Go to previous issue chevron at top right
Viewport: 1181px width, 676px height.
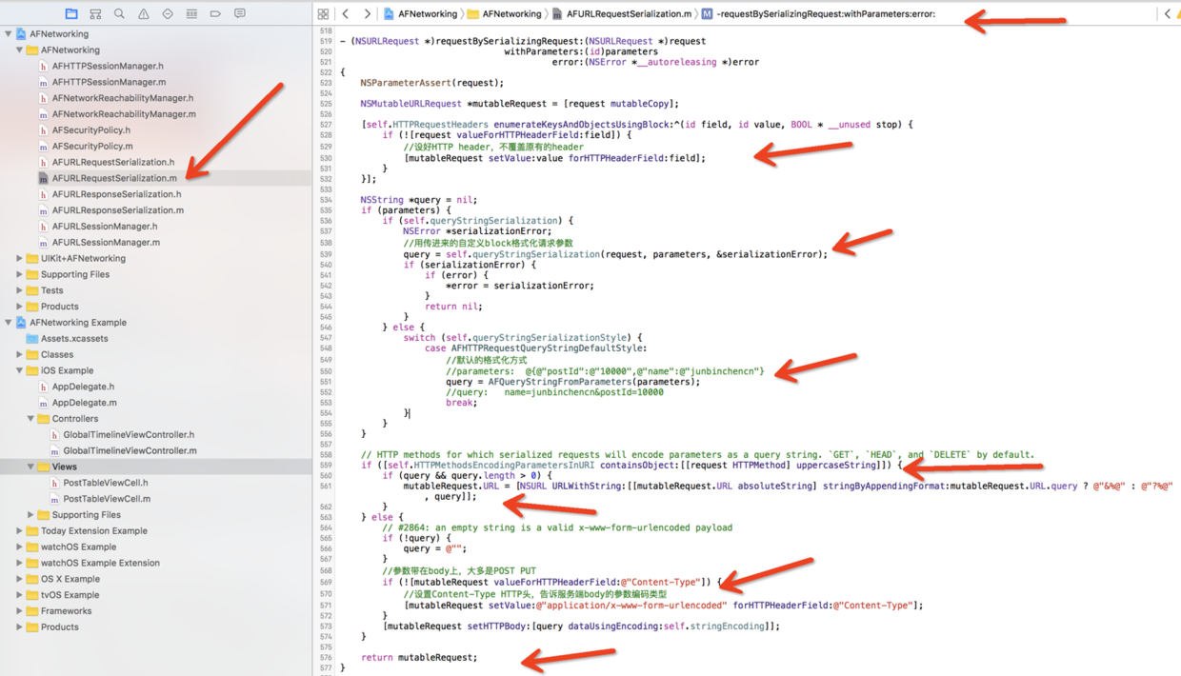[x=1168, y=14]
